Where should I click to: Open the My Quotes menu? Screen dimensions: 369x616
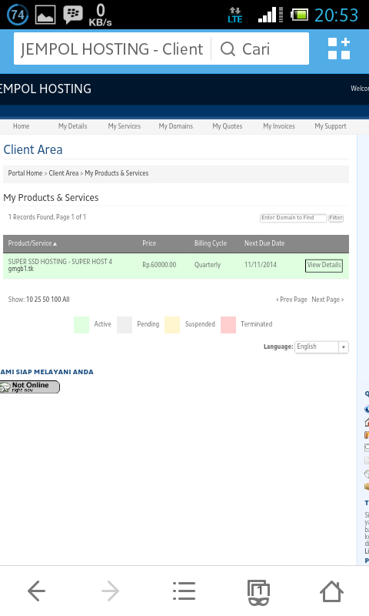pyautogui.click(x=228, y=126)
